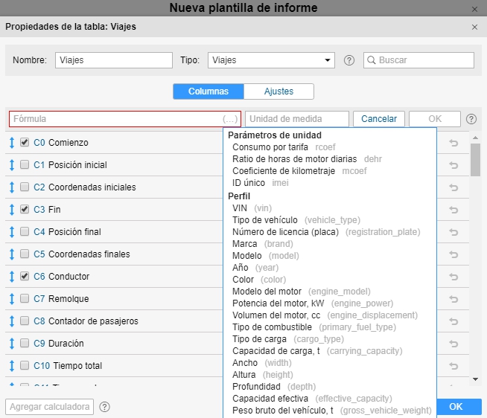
Task: Tick the C7 Remolque checkbox
Action: [25, 298]
